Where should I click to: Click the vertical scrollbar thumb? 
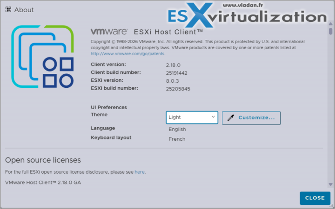coord(331,32)
